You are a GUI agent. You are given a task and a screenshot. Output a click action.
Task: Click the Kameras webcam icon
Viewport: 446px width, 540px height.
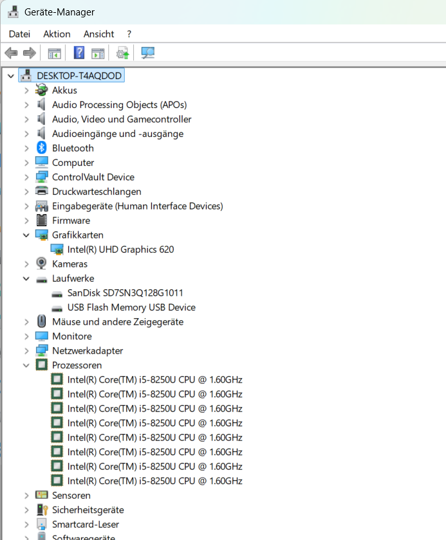point(41,264)
